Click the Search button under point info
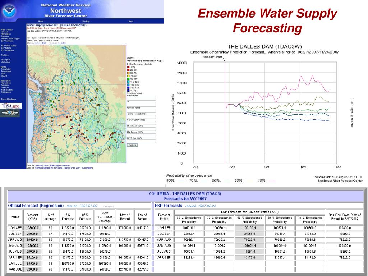The image size is (368, 276). (132, 145)
